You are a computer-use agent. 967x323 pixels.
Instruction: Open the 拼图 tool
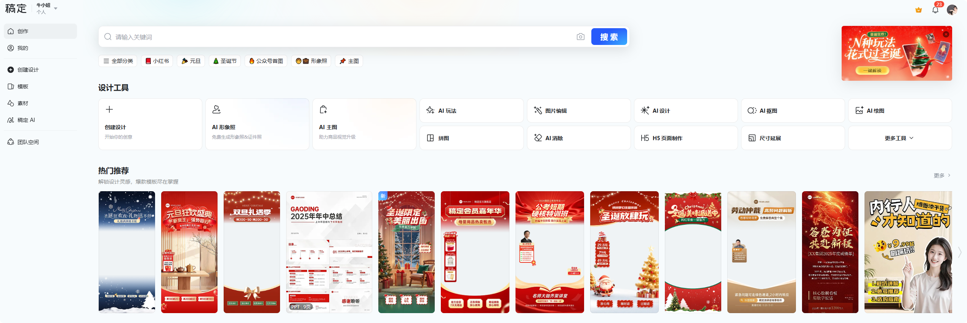472,138
